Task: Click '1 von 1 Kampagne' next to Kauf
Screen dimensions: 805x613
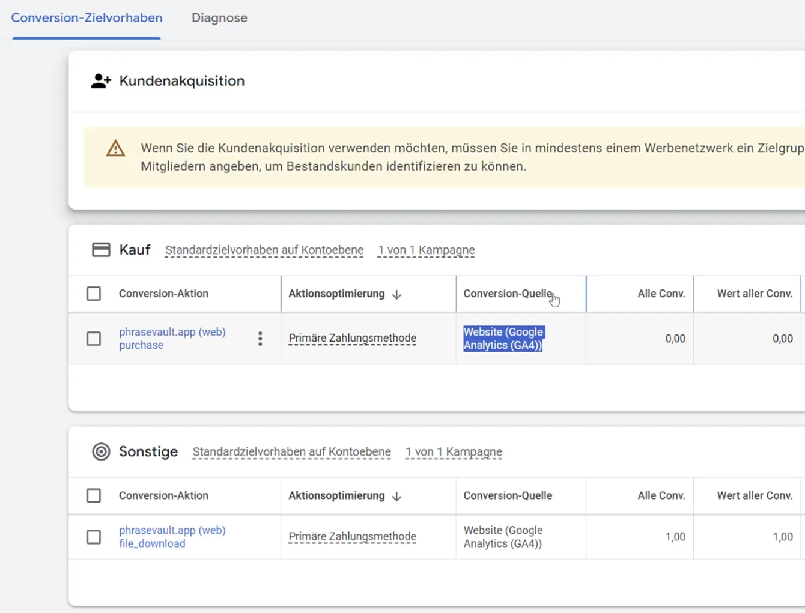Action: [x=427, y=250]
